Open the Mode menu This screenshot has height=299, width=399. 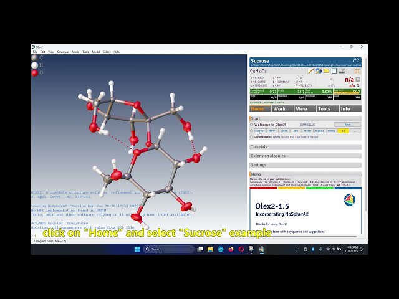pyautogui.click(x=75, y=52)
